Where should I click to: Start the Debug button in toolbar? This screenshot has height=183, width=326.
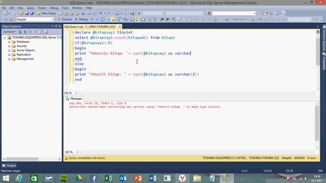(x=81, y=19)
